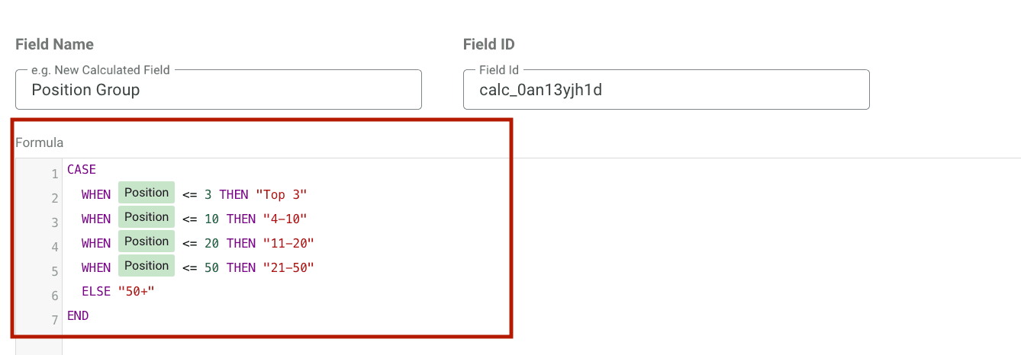Image resolution: width=1021 pixels, height=355 pixels.
Task: Click the Position chip on formula line 5
Action: click(147, 266)
